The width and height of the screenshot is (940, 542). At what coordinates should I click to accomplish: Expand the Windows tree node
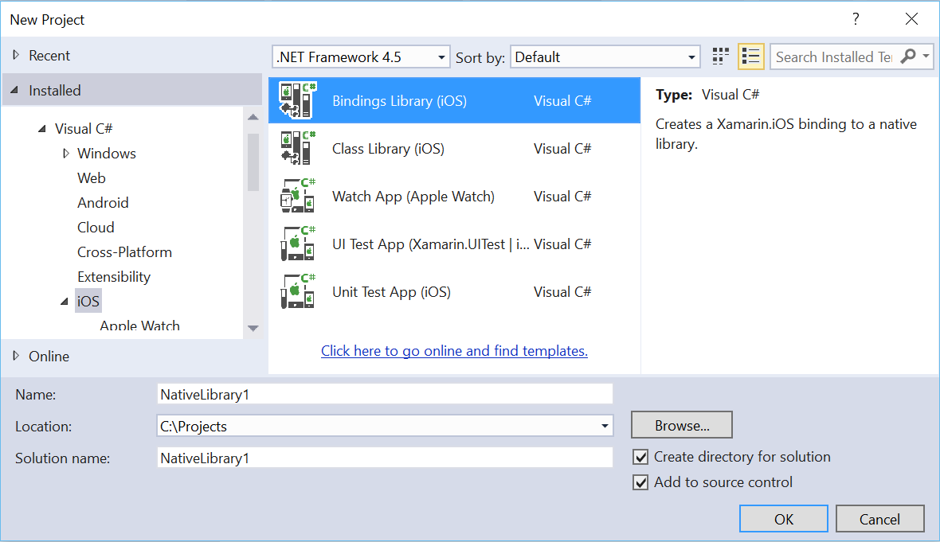(x=66, y=154)
